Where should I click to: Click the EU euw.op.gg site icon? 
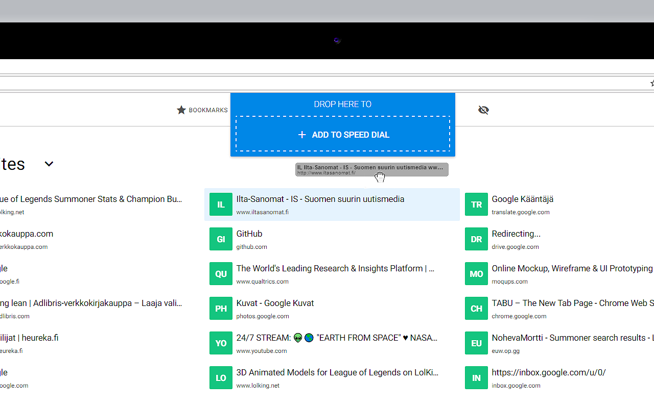476,343
